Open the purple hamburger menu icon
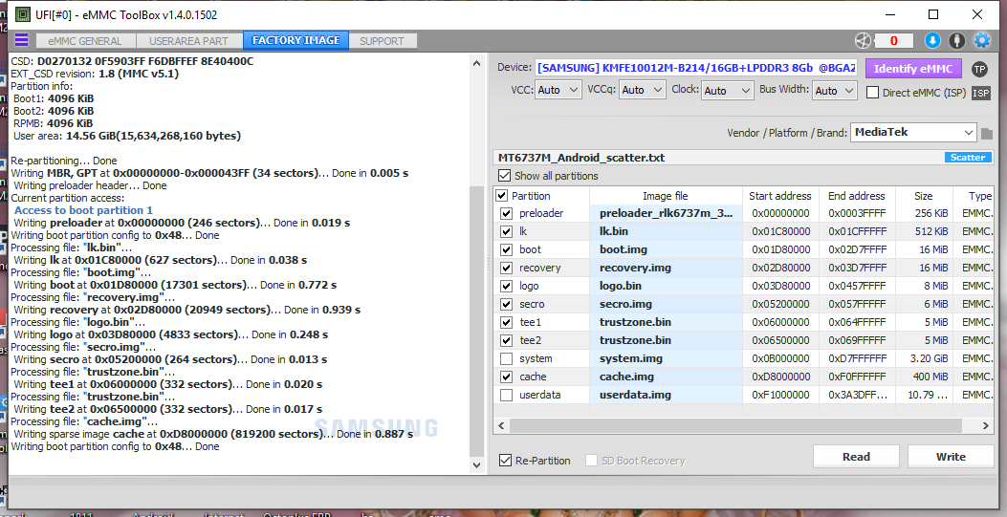Image resolution: width=1007 pixels, height=517 pixels. pyautogui.click(x=21, y=40)
